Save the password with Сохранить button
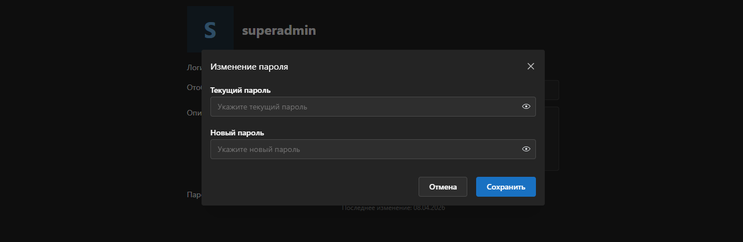The width and height of the screenshot is (743, 242). pyautogui.click(x=505, y=187)
